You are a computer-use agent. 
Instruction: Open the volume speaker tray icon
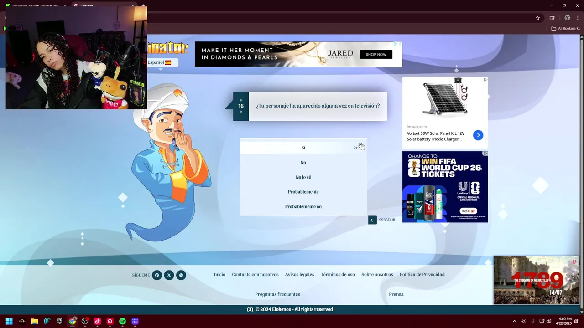[x=548, y=321]
